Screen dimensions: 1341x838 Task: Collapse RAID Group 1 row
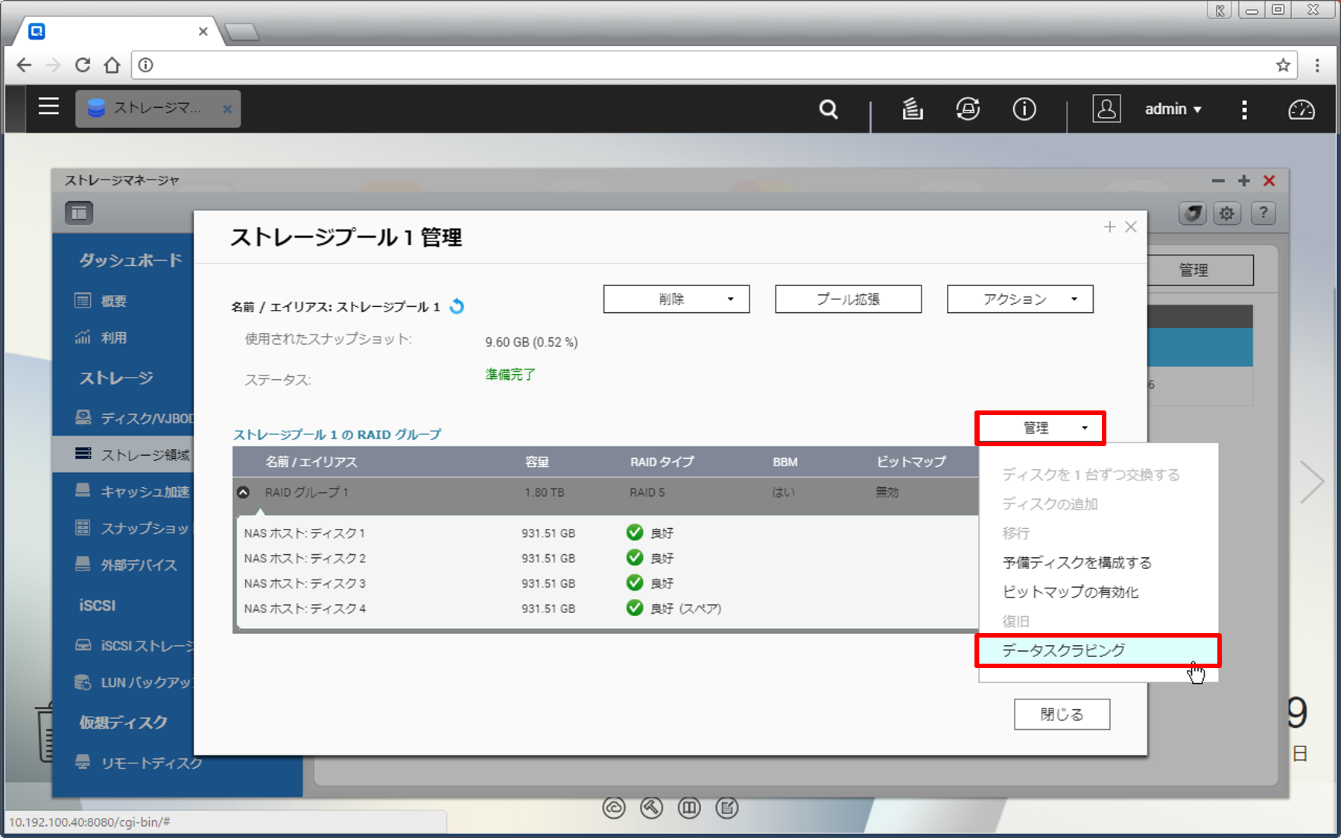coord(243,492)
